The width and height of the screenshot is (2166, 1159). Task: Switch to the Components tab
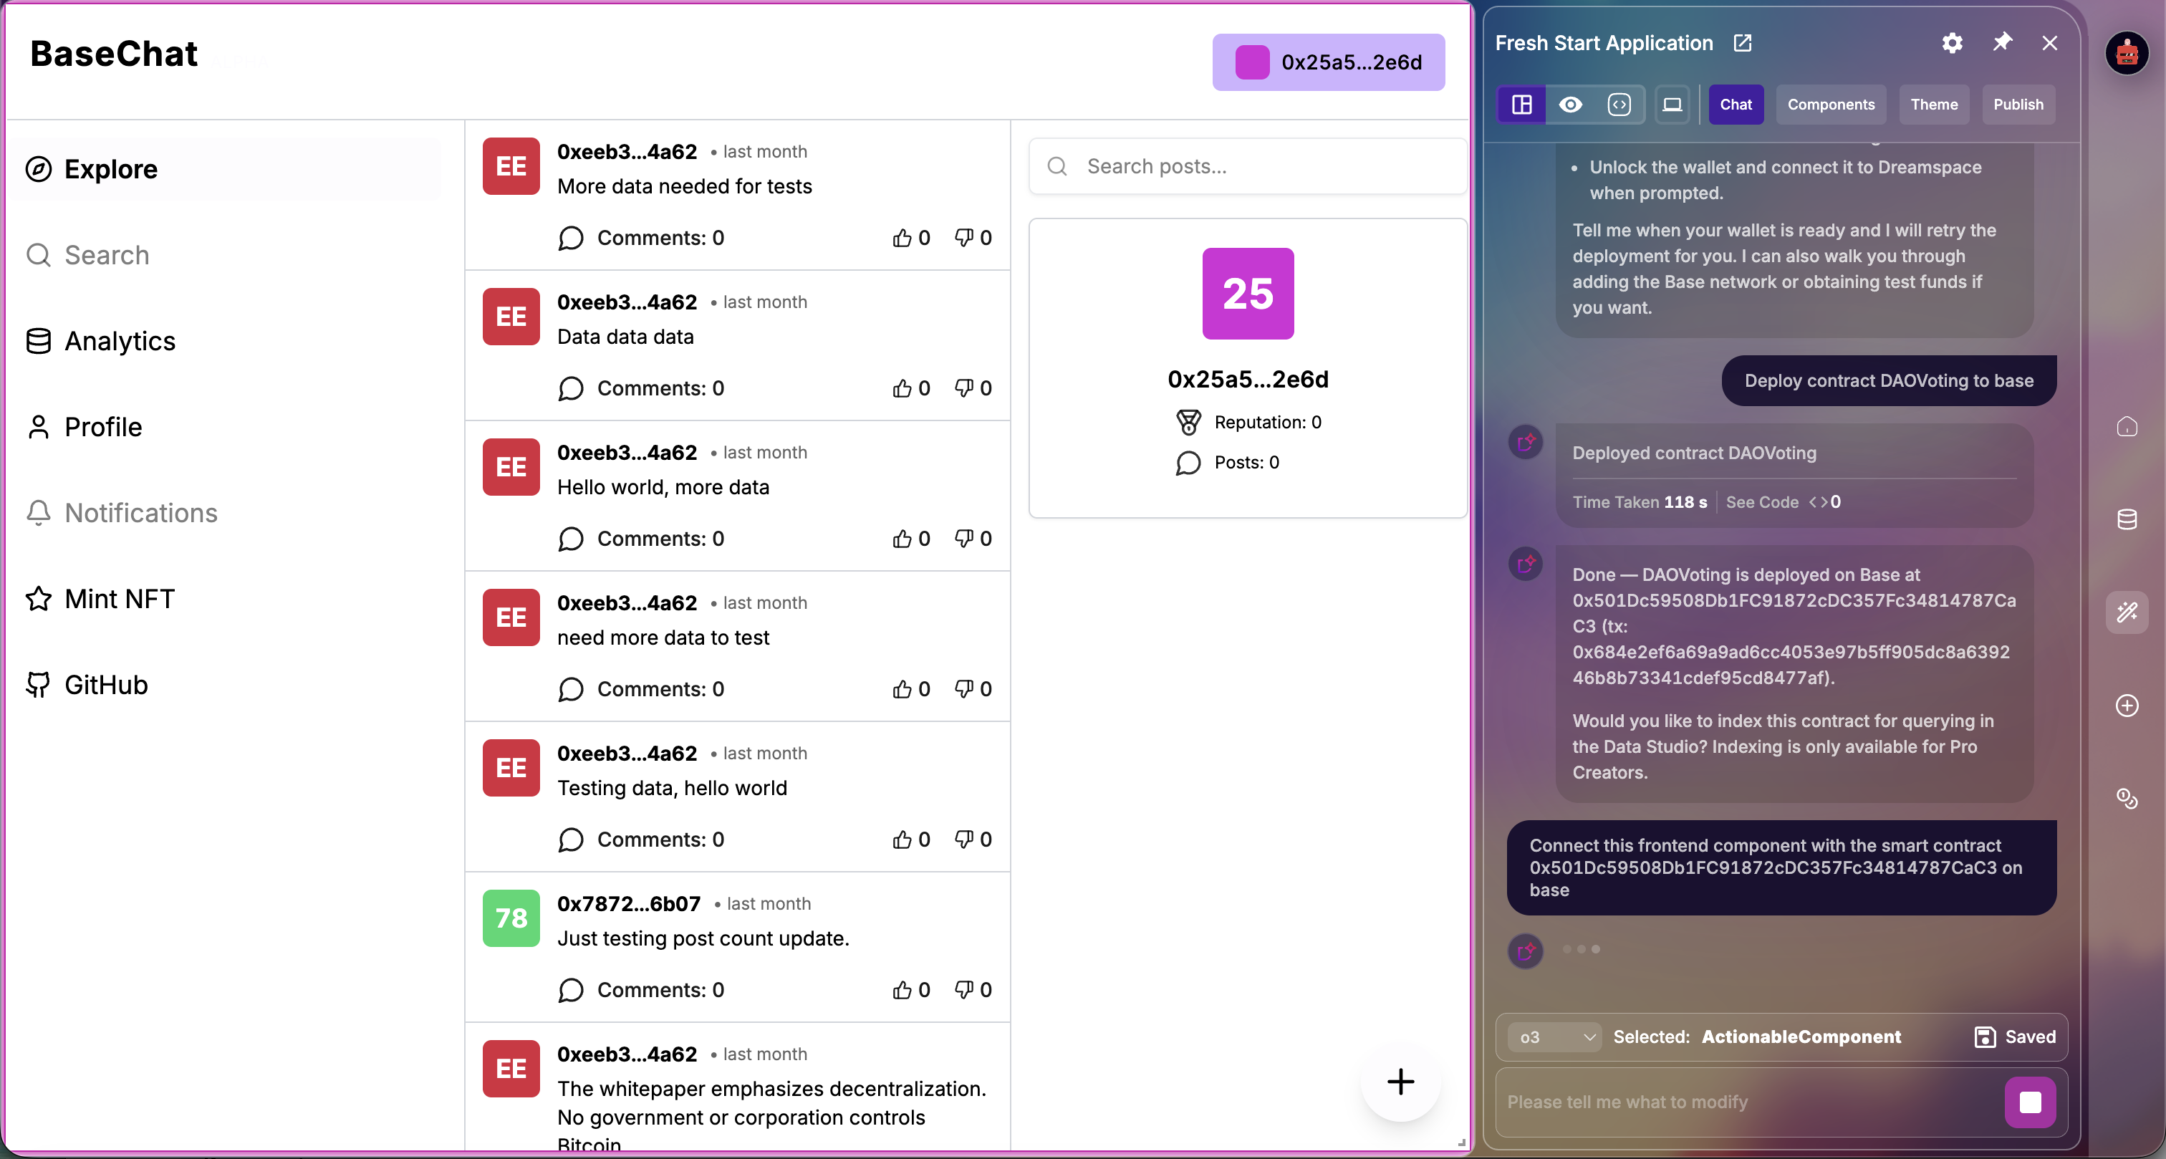[1831, 105]
